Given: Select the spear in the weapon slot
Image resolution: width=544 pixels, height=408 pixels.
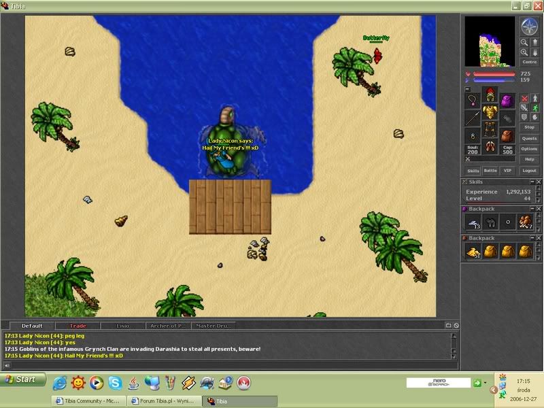Looking at the screenshot, I should click(x=473, y=118).
